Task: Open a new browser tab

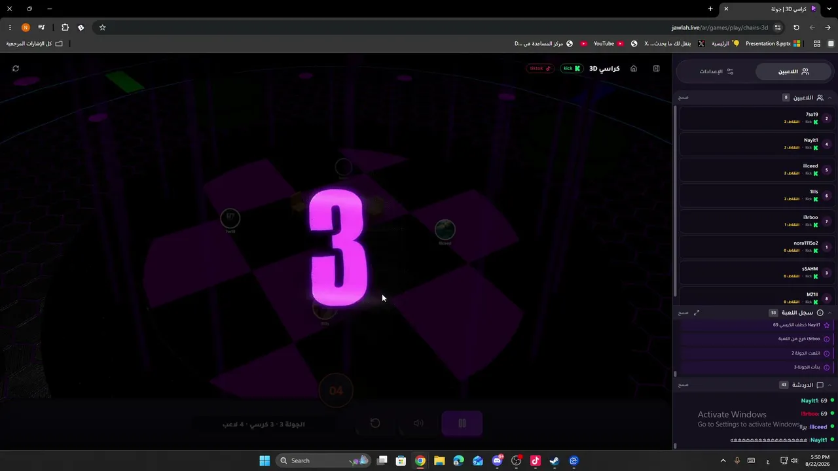Action: click(710, 9)
